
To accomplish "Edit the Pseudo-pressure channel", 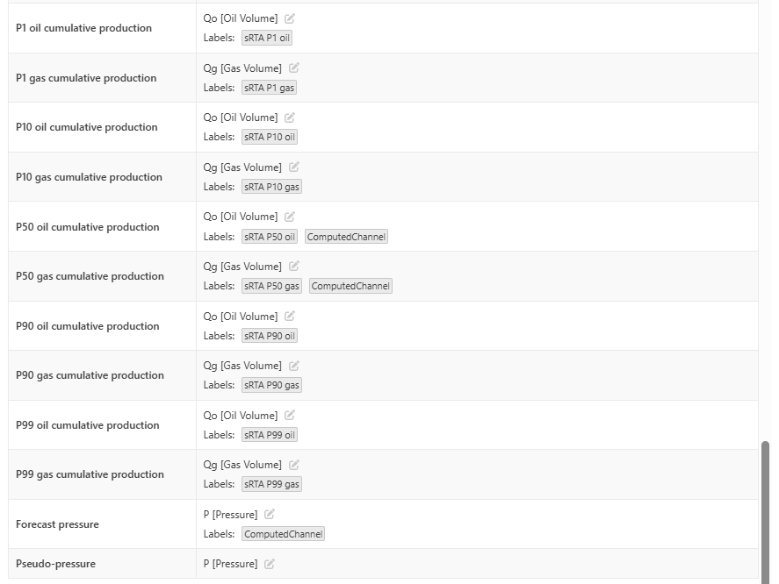I will point(270,564).
